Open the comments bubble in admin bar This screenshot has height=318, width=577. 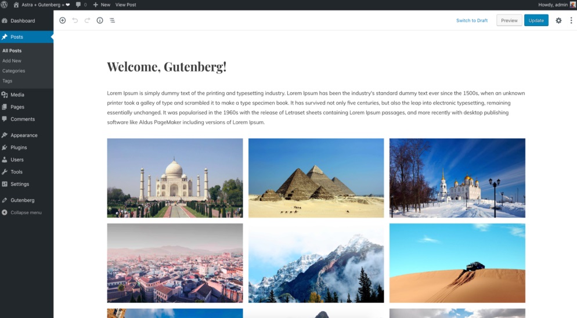[x=81, y=5]
